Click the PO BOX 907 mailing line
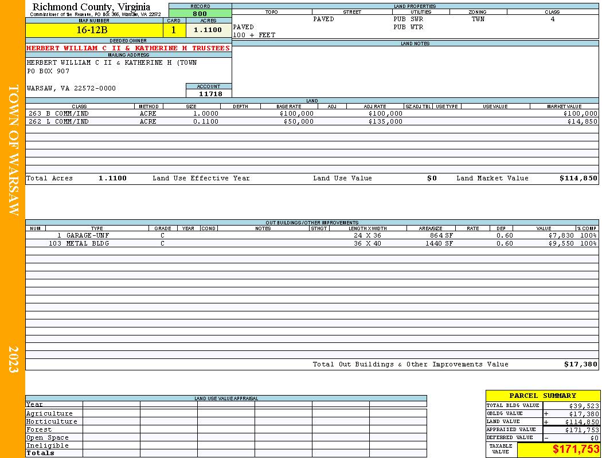The image size is (602, 458). click(48, 72)
